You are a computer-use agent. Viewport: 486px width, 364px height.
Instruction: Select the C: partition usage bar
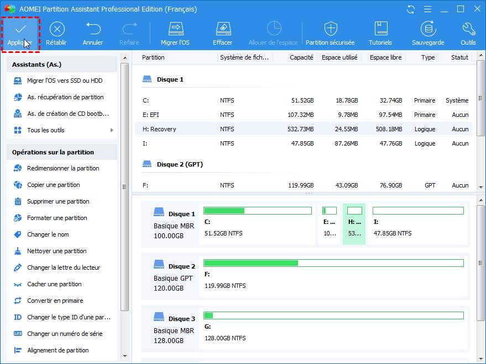click(257, 211)
